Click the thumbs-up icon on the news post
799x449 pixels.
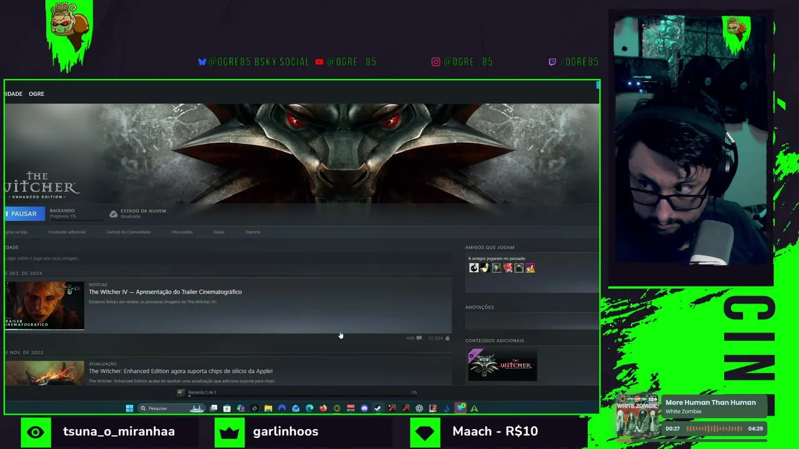(x=448, y=338)
